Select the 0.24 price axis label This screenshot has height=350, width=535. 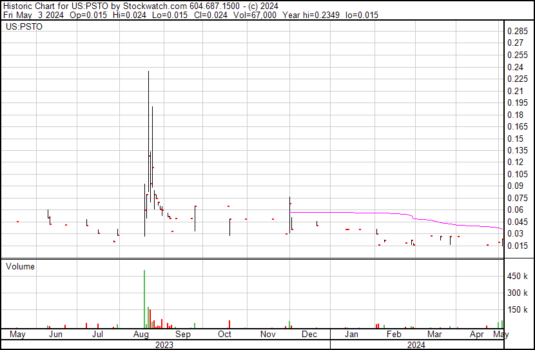pyautogui.click(x=515, y=67)
